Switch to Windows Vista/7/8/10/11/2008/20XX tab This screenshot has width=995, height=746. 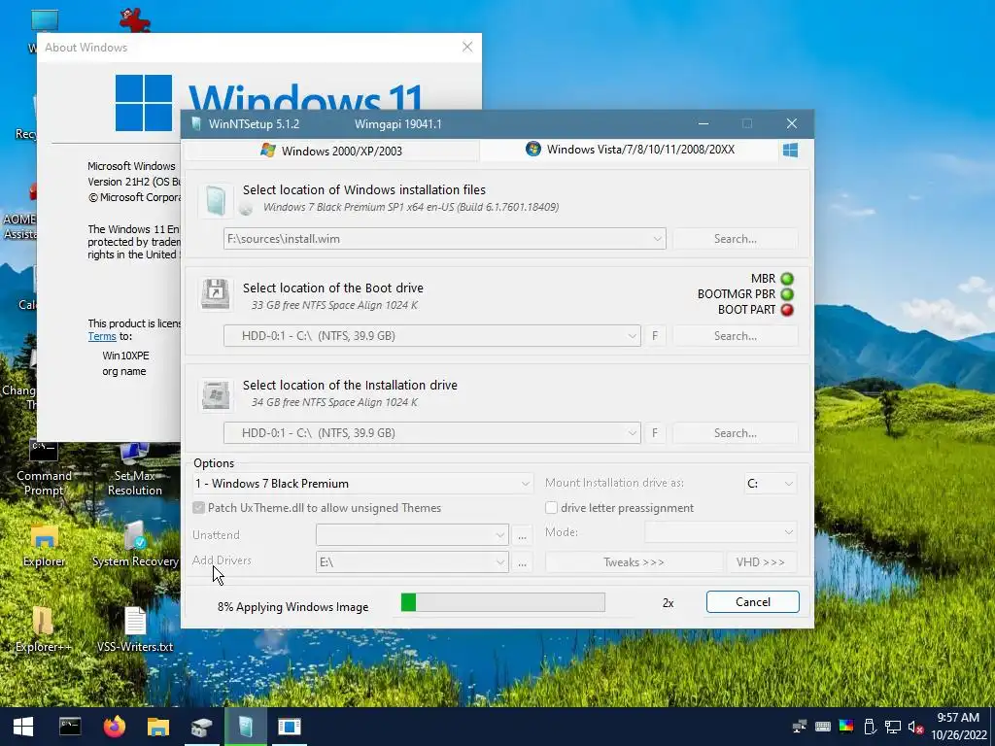[x=630, y=150]
